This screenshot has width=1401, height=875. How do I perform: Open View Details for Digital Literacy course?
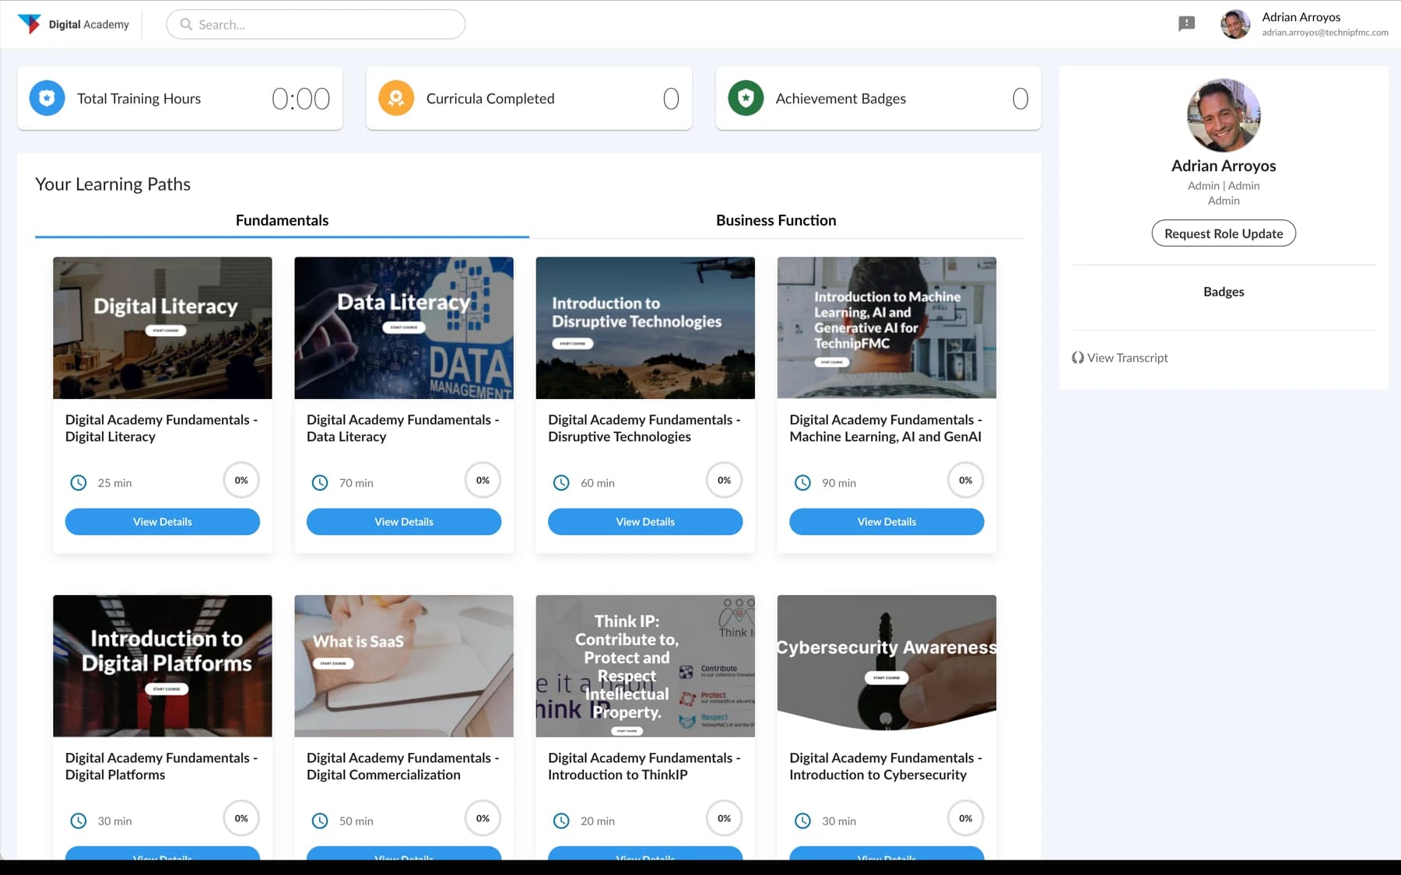click(162, 521)
